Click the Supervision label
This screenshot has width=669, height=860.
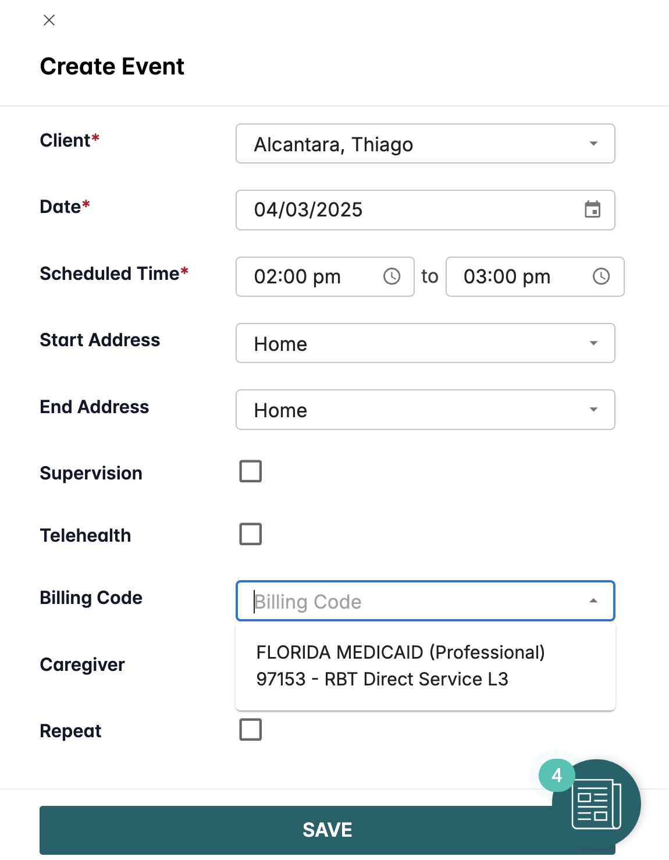coord(91,473)
